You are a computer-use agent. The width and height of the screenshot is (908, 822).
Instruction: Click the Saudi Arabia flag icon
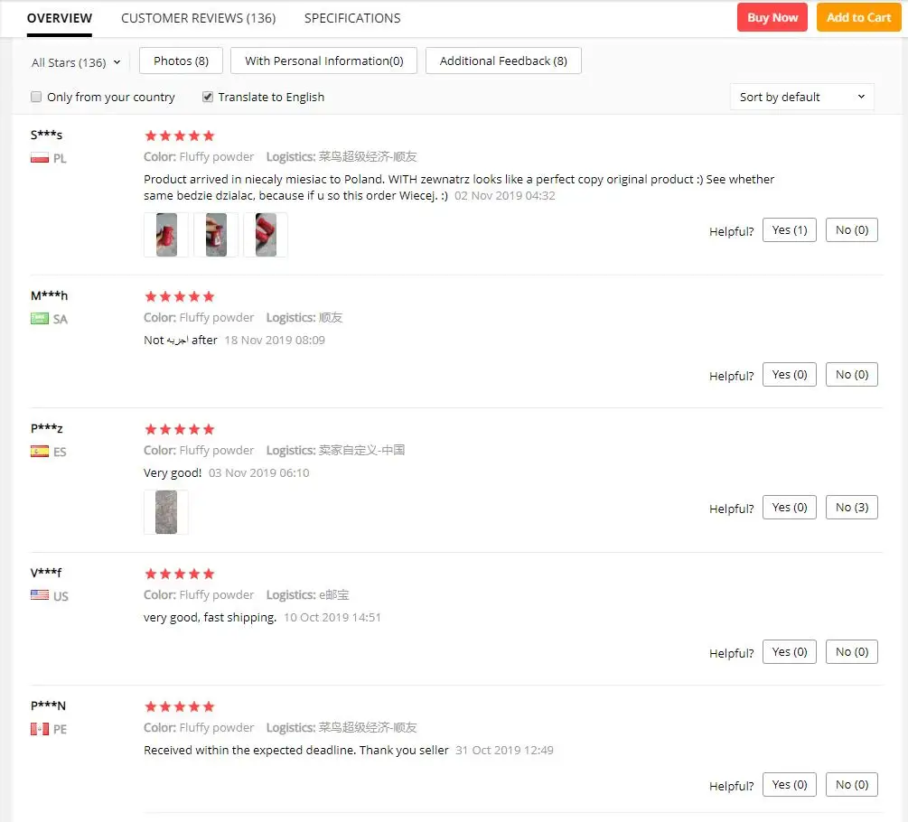pyautogui.click(x=40, y=319)
